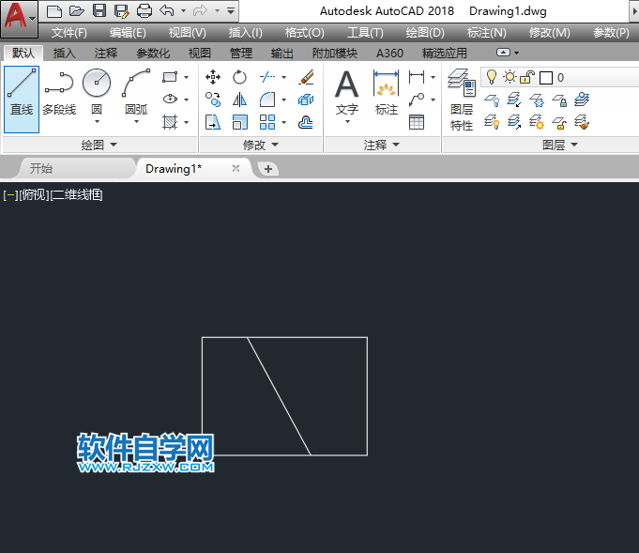639x553 pixels.
Task: Click the layer 0 color swatch
Action: (x=545, y=78)
